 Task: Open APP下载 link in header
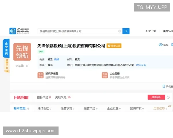click(151, 31)
